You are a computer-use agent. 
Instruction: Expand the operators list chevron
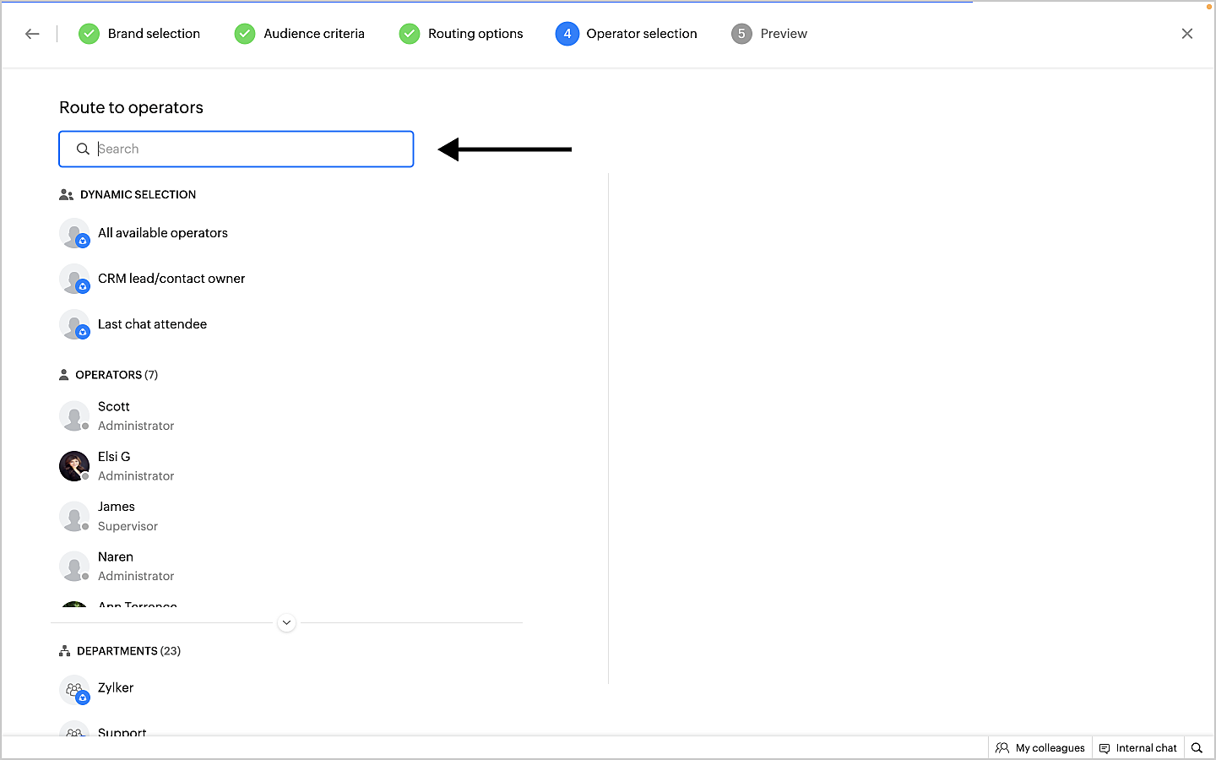click(287, 623)
